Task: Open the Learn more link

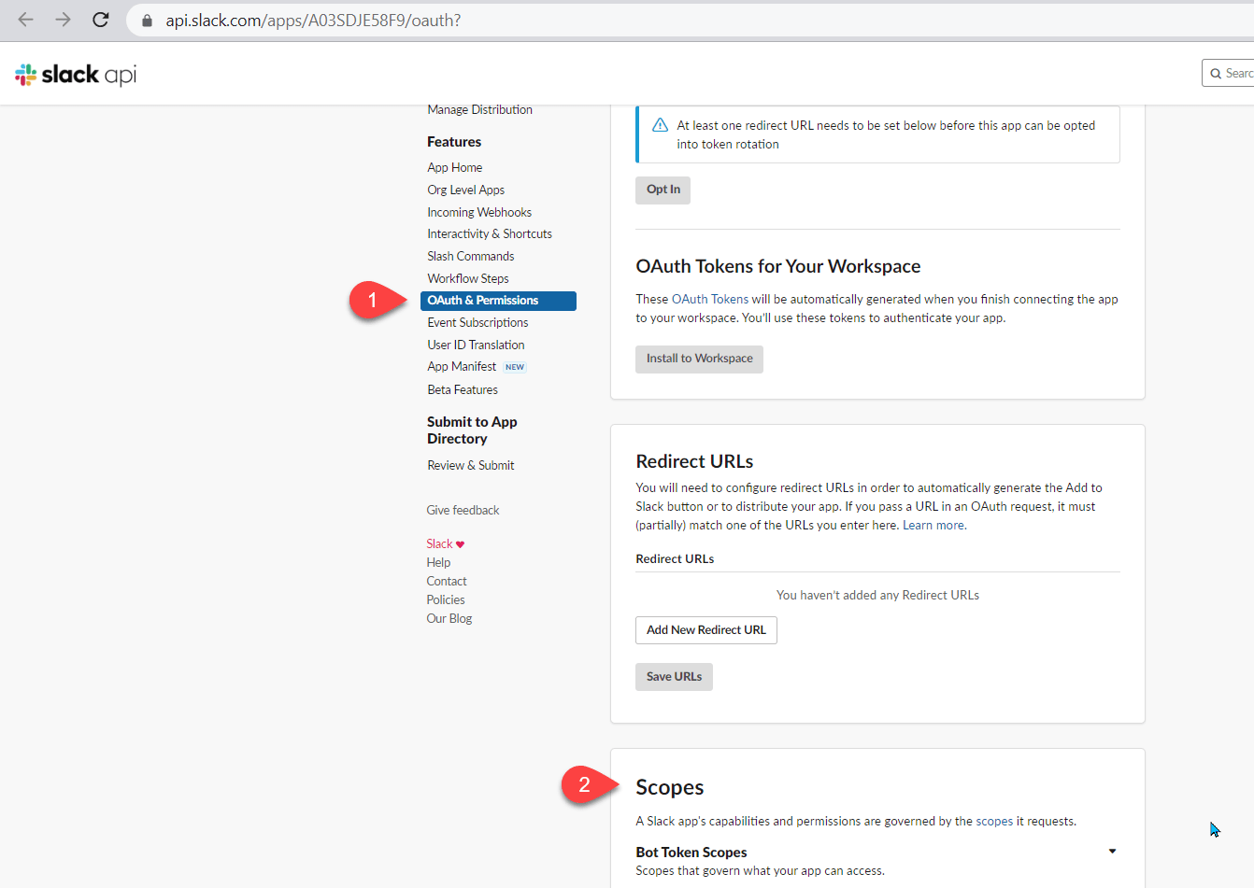Action: coord(933,526)
